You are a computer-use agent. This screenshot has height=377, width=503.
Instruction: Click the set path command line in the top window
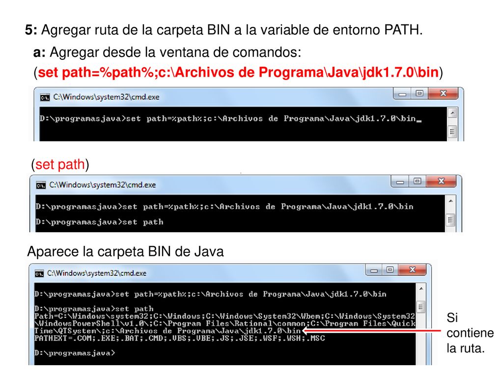point(230,119)
